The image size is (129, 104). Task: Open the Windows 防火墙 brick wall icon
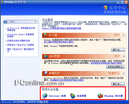coord(100,96)
